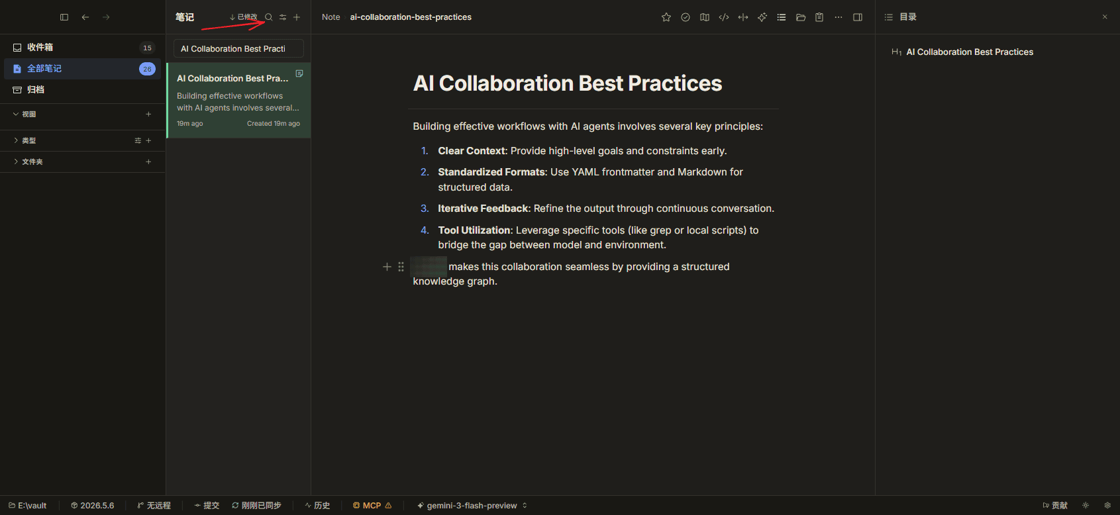This screenshot has width=1120, height=515.
Task: Open the E:\vault vault switcher
Action: (x=28, y=505)
